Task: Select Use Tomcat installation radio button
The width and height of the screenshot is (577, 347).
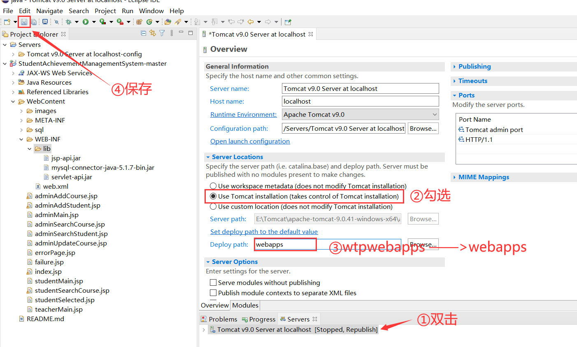Action: pyautogui.click(x=213, y=196)
